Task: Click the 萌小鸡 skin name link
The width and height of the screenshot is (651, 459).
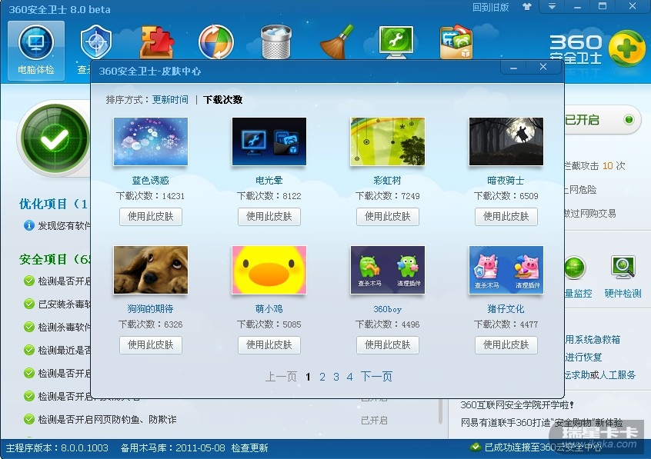Action: click(269, 309)
